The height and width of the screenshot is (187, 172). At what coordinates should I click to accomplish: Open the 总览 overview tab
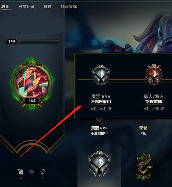(x=5, y=7)
